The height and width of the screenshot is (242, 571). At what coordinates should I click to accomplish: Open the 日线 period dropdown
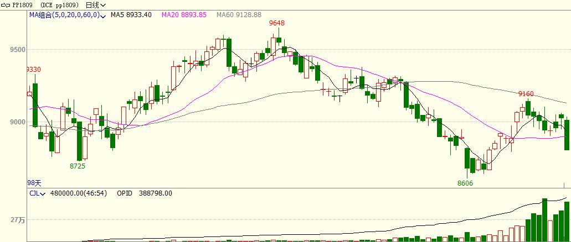(96, 5)
